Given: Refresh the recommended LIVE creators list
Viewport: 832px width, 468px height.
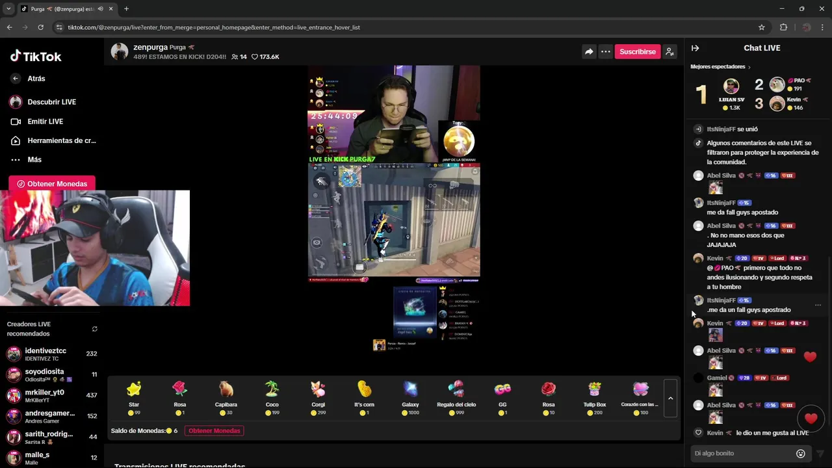Looking at the screenshot, I should pyautogui.click(x=94, y=329).
